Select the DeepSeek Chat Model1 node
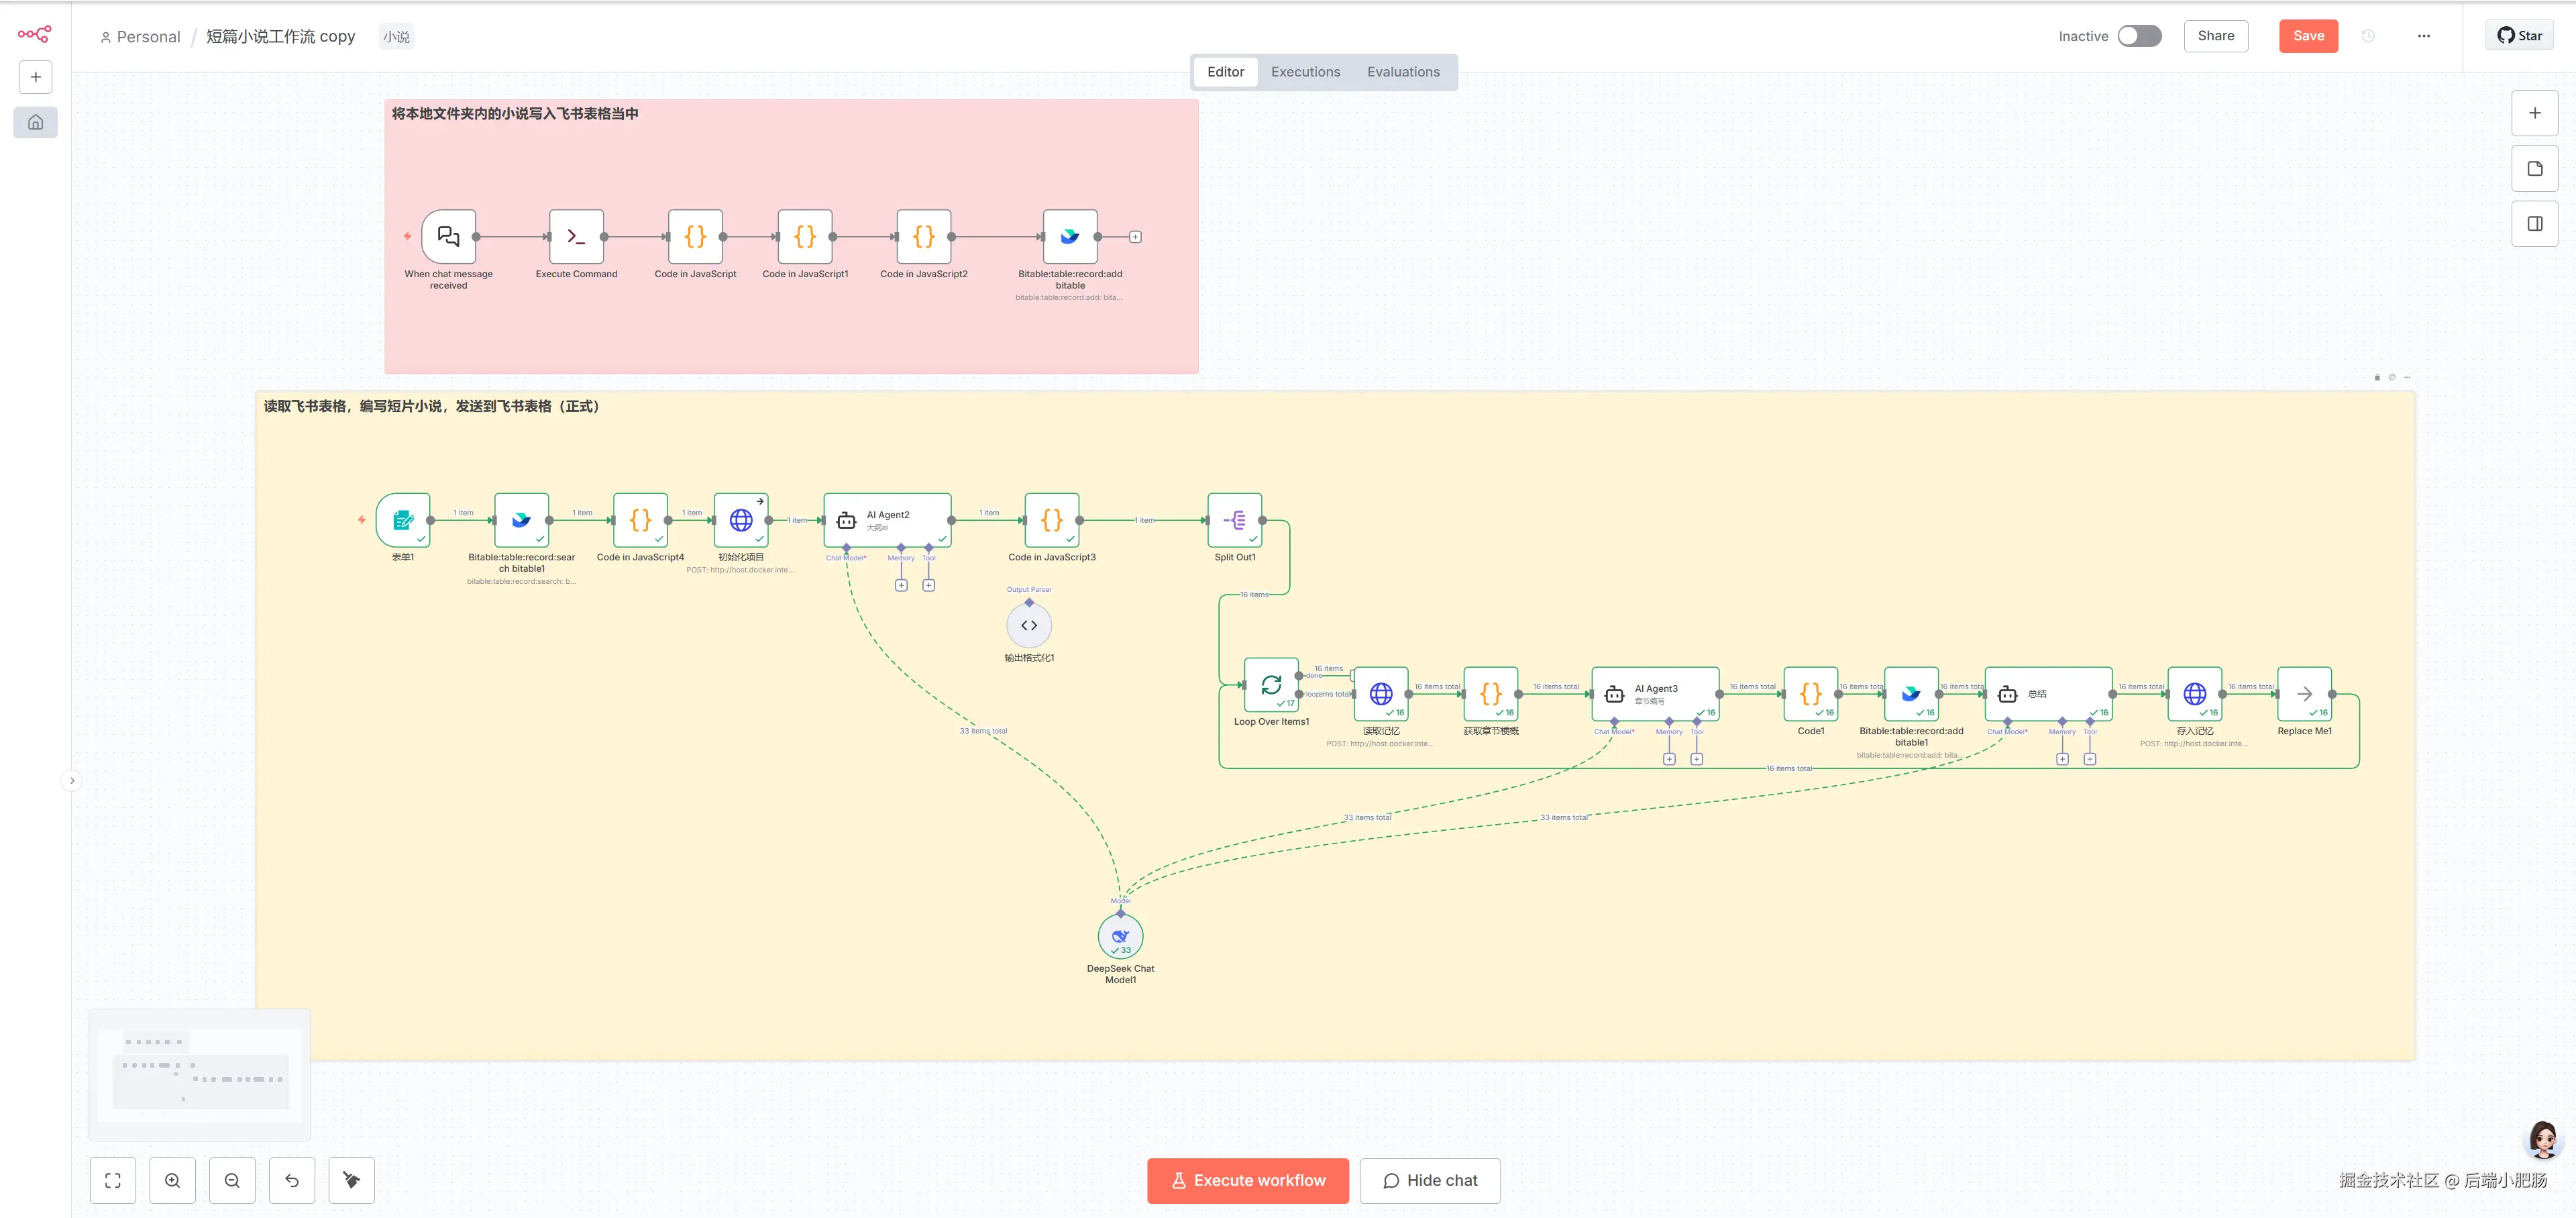This screenshot has width=2576, height=1218. [1120, 936]
